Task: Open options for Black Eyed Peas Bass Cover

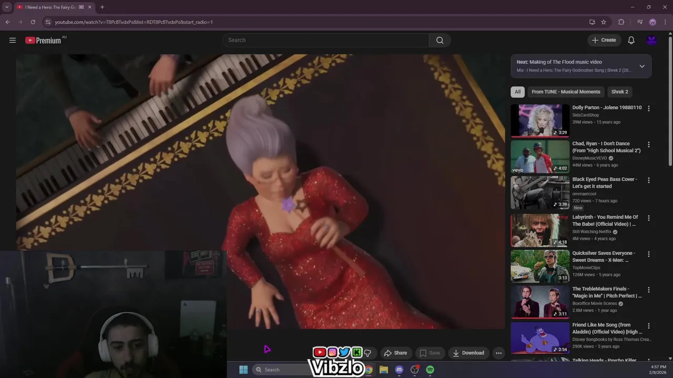Action: [x=648, y=180]
